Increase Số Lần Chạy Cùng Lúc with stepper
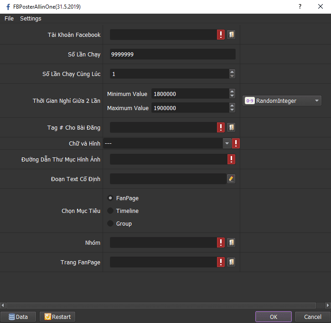 point(232,71)
